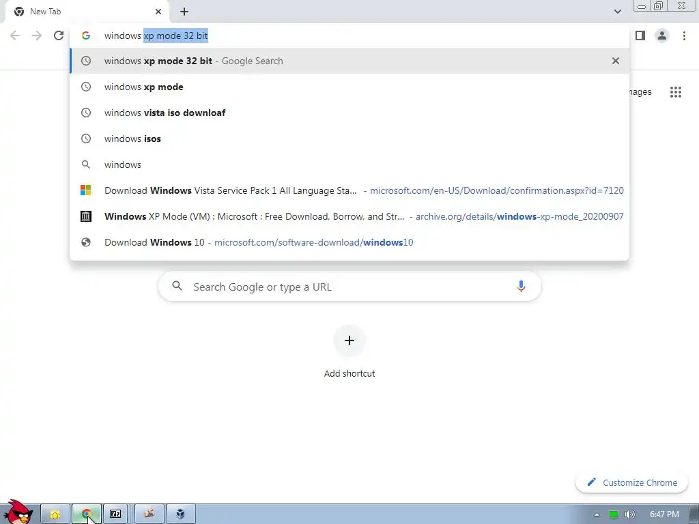
Task: Click the 'Search Google or type a URL' box
Action: pyautogui.click(x=349, y=287)
